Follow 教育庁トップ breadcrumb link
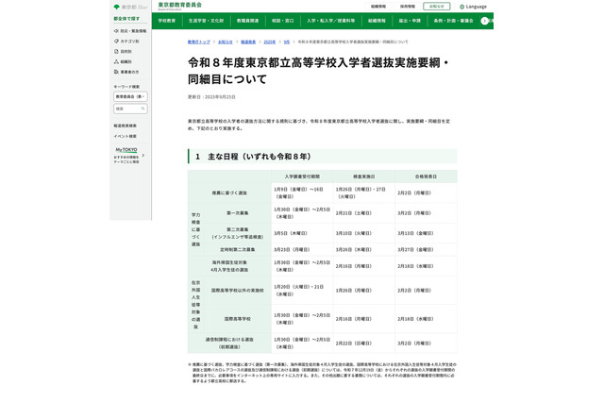 tap(199, 42)
